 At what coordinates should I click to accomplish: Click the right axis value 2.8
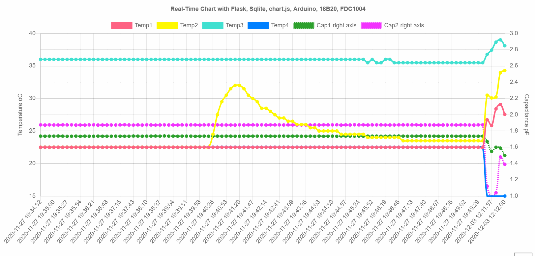(514, 49)
